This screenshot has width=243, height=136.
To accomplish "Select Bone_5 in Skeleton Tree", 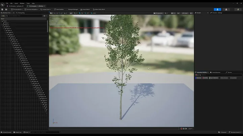I will 9,30.
